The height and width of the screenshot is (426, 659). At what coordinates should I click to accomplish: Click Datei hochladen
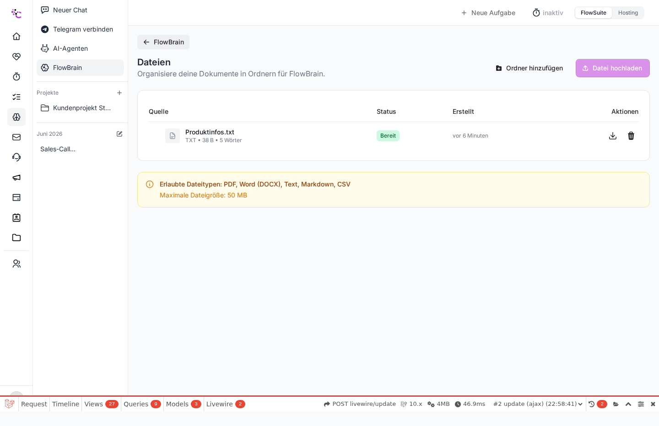point(613,68)
